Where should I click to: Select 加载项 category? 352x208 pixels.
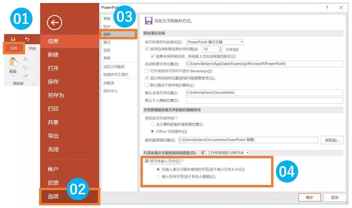coord(109,83)
